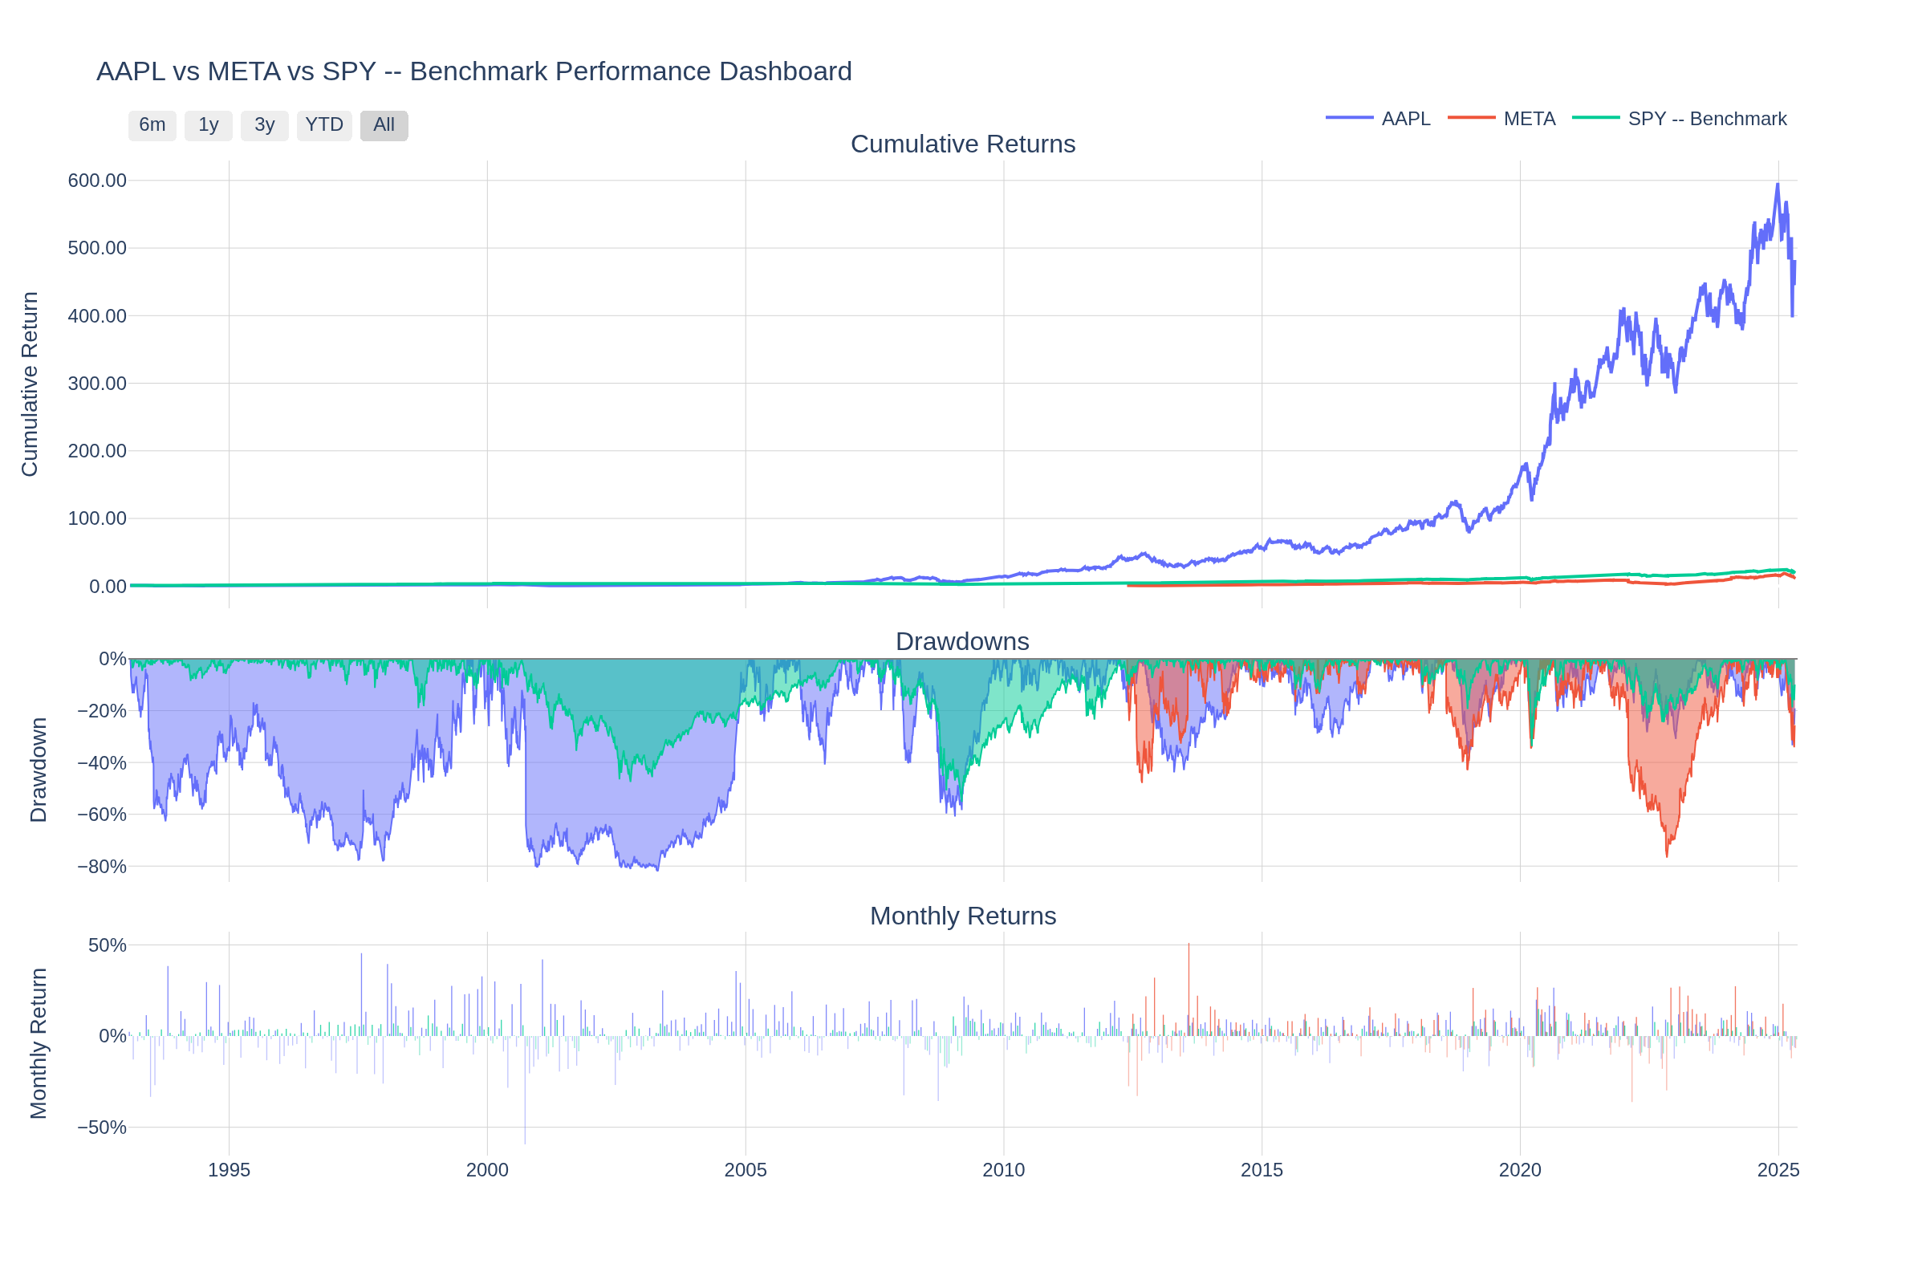The width and height of the screenshot is (1926, 1284).
Task: Click the Cumulative Returns subplot title
Action: pyautogui.click(x=963, y=144)
